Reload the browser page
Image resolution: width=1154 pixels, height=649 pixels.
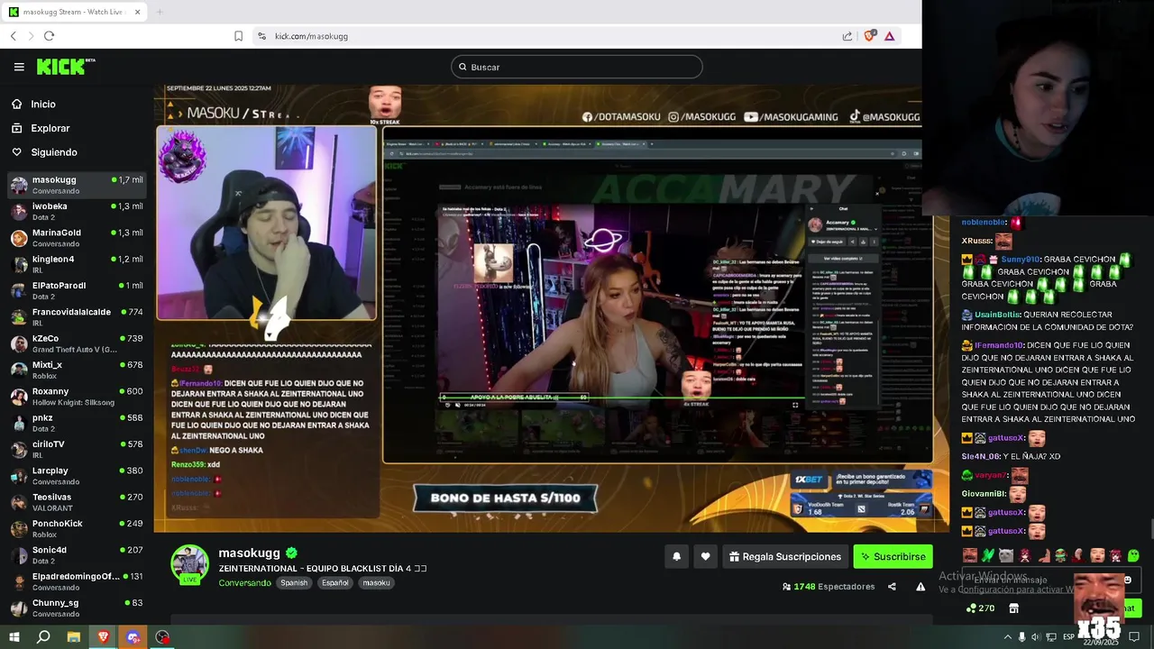(49, 36)
